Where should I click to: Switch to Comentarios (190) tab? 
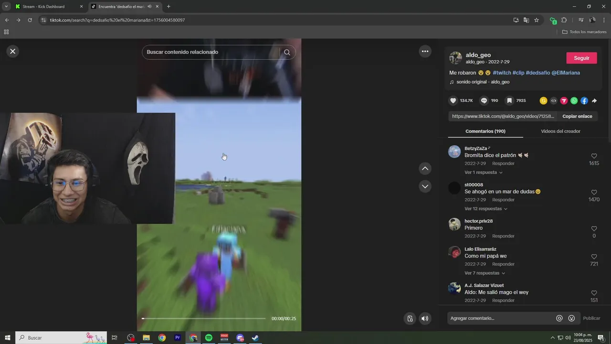click(485, 131)
